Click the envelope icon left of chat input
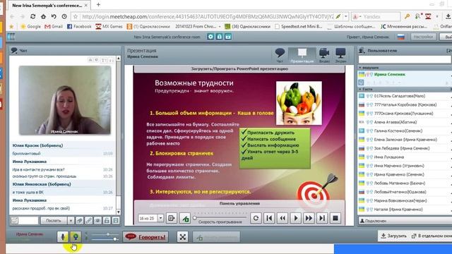The height and width of the screenshot is (254, 452). [x=14, y=221]
